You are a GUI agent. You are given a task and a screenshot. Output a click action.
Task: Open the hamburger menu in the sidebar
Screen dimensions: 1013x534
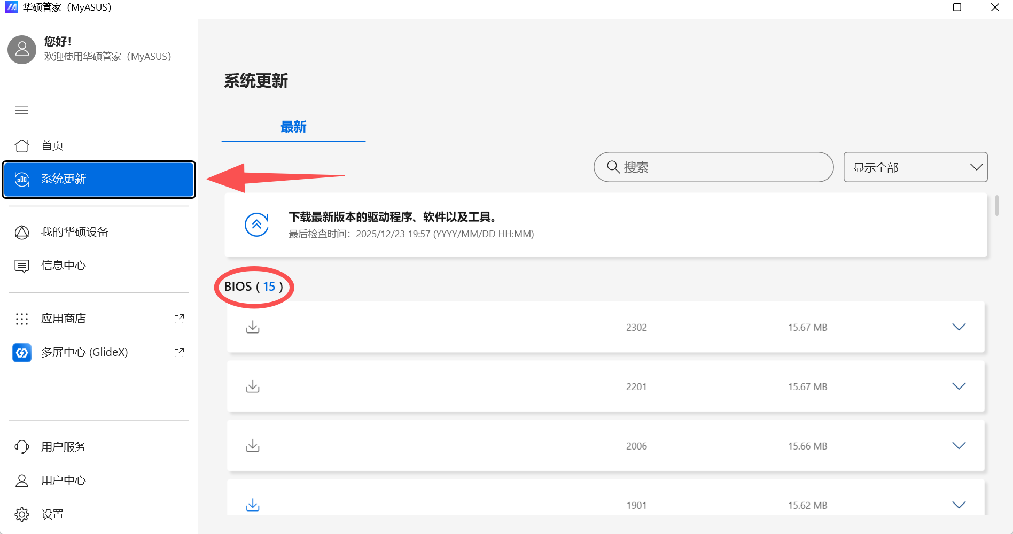[22, 111]
